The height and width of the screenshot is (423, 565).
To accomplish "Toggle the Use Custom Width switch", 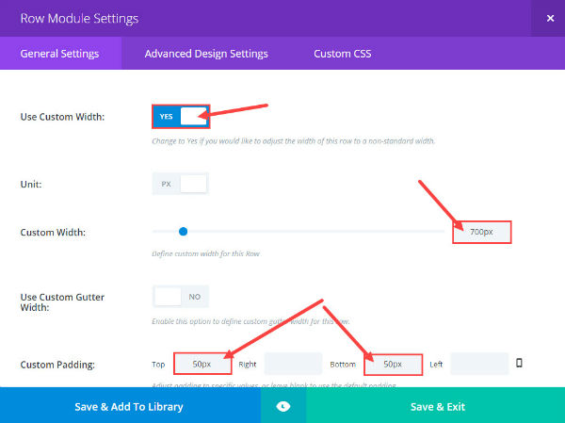I will click(x=181, y=117).
